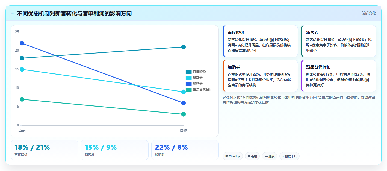The width and height of the screenshot is (387, 171).
Task: Click the 前后变化 label in the header
Action: tap(368, 13)
